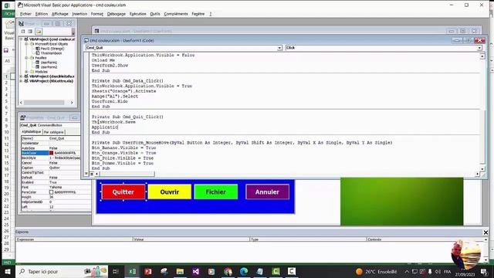The image size is (494, 278).
Task: Open the Windows Start menu
Action: click(x=8, y=271)
